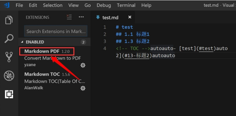The width and height of the screenshot is (236, 116).
Task: Open the Source Control view
Action: point(9,57)
